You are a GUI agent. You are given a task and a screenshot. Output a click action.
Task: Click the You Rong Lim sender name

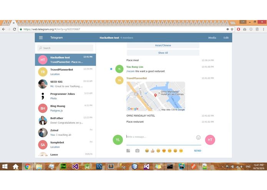135,67
